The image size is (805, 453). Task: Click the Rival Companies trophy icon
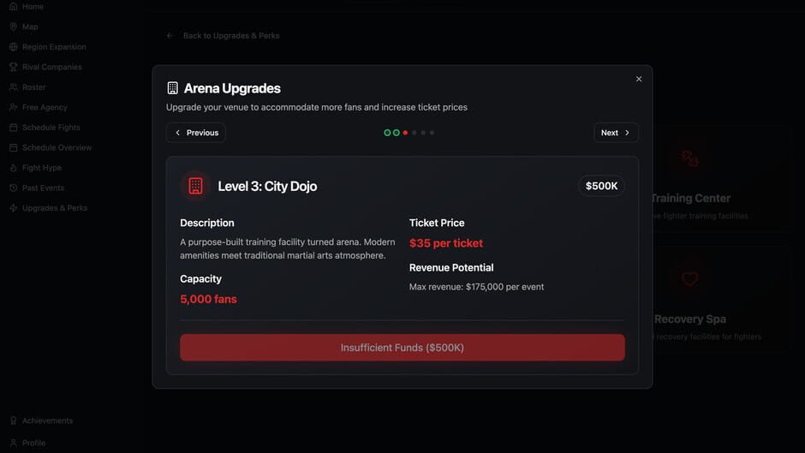point(13,67)
